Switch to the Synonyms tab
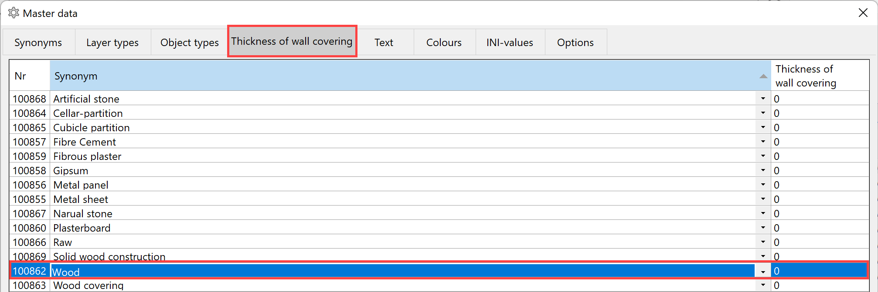Viewport: 878px width, 292px height. click(x=38, y=43)
